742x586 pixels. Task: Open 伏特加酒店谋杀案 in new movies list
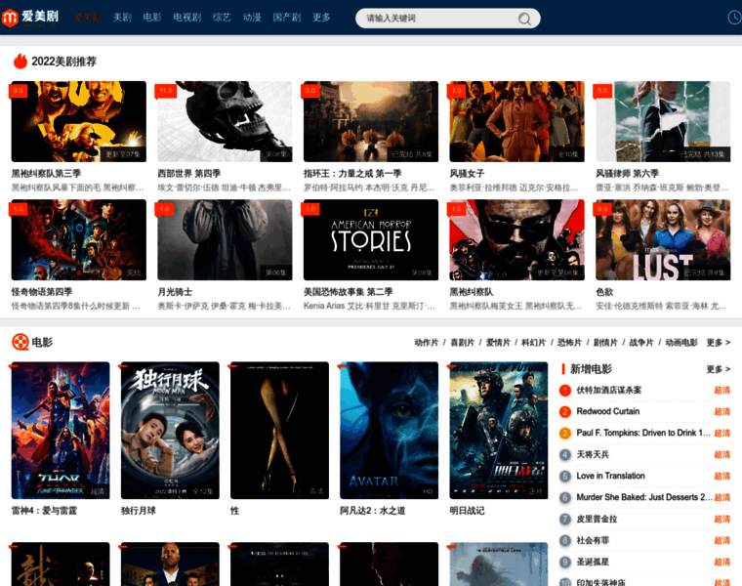608,390
